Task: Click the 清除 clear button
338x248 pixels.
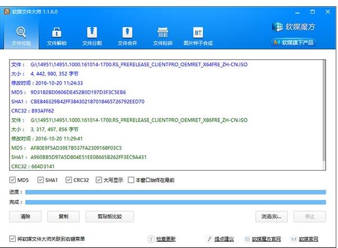Action: click(25, 216)
